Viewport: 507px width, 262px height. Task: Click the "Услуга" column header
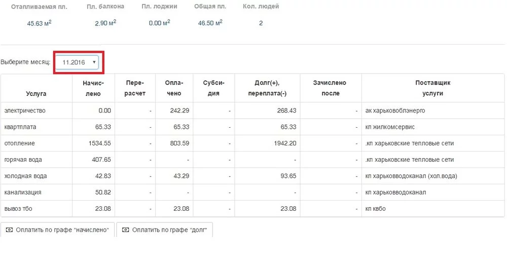36,94
